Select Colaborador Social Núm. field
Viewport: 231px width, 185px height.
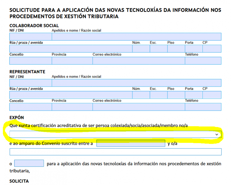[141, 48]
